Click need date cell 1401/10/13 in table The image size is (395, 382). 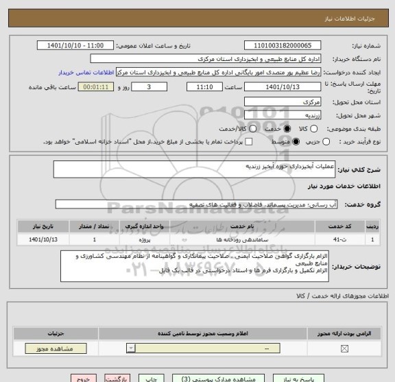point(43,239)
